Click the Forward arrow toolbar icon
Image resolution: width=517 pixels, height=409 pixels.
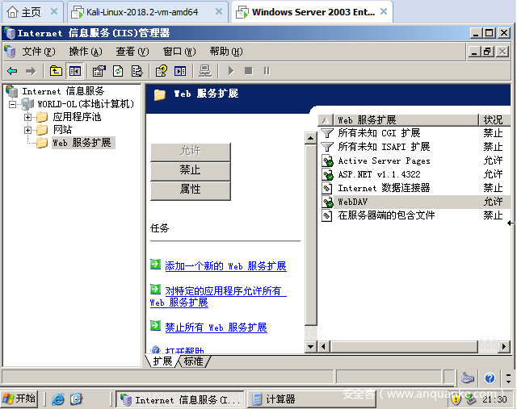31,71
